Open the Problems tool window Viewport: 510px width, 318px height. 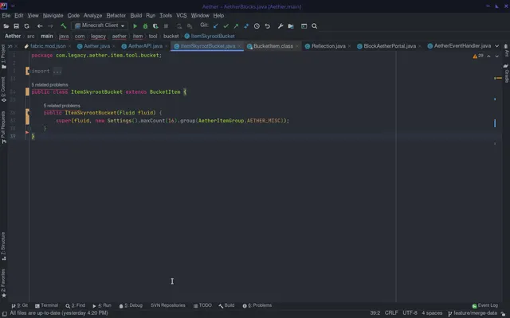point(257,305)
